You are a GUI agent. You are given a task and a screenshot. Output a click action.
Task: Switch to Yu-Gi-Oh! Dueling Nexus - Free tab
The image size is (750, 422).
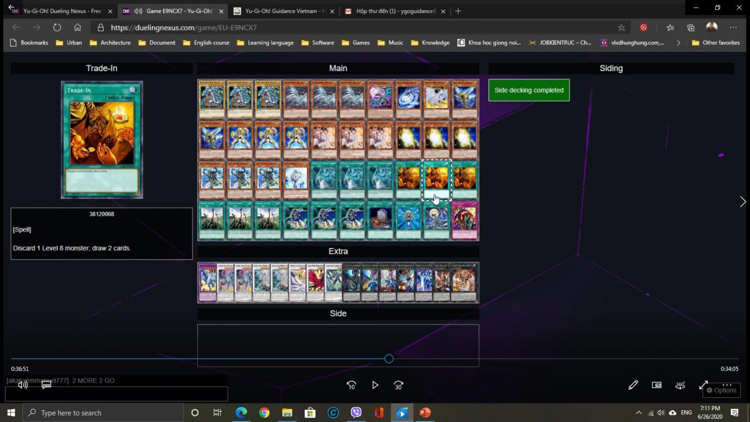point(62,11)
